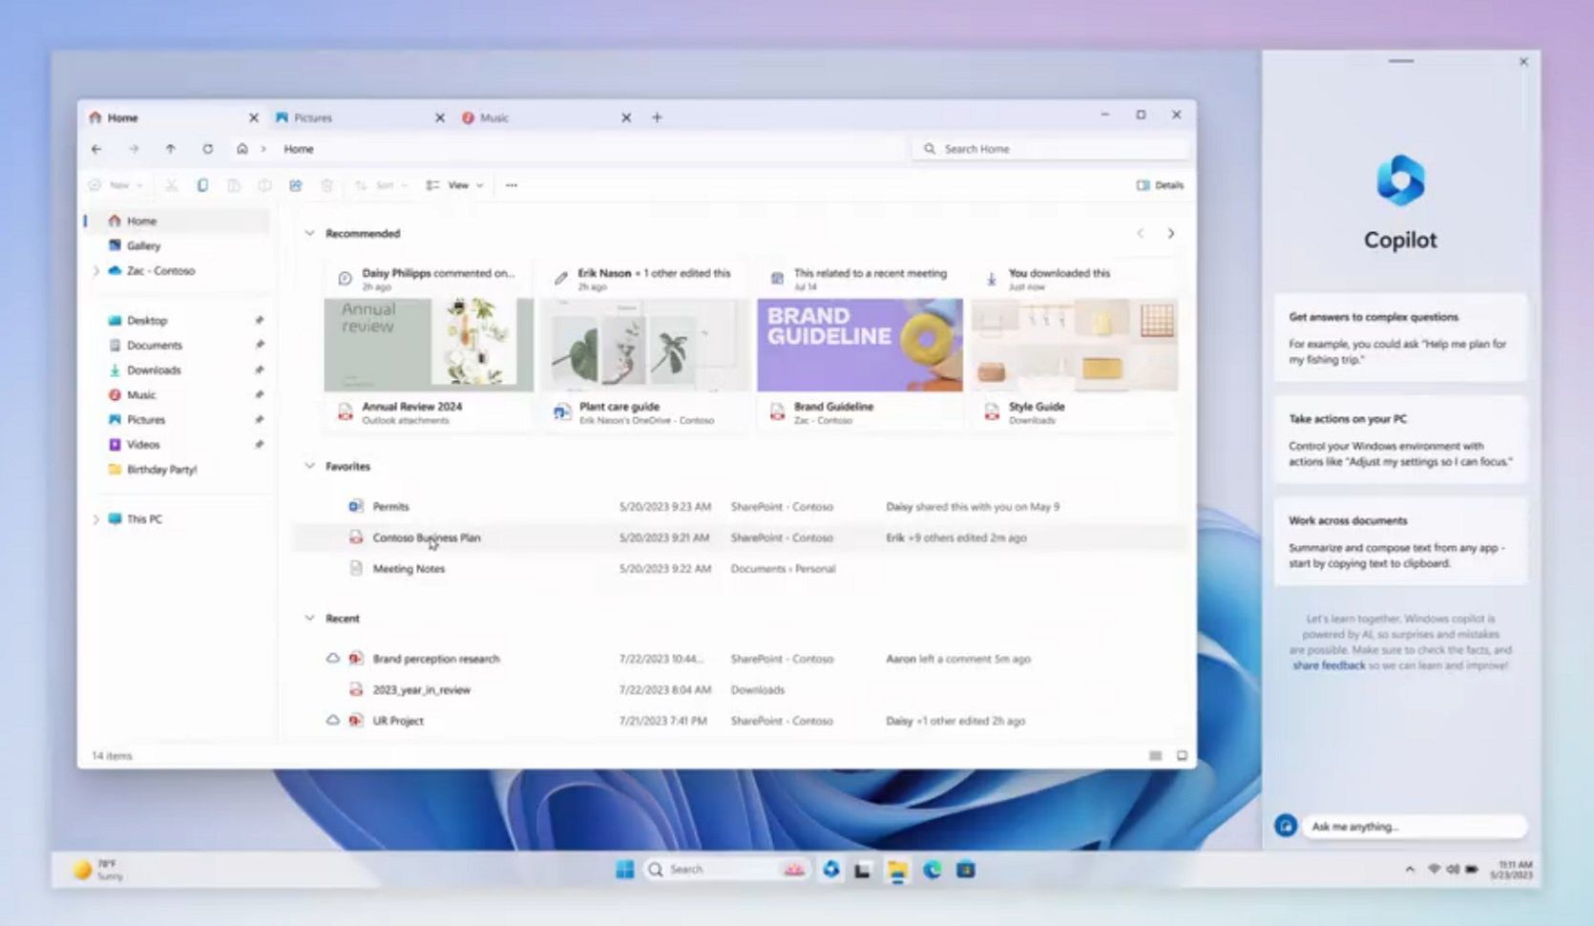Toggle the Details pane
The image size is (1594, 926).
(x=1160, y=184)
